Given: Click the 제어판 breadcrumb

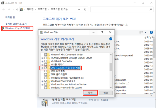Looking at the screenshot, I should pyautogui.click(x=30, y=9).
